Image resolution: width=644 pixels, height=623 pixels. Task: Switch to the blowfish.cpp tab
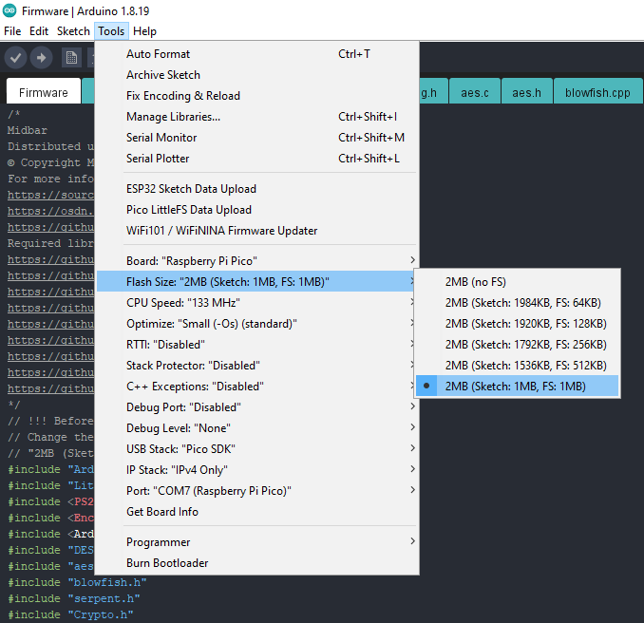(x=597, y=93)
